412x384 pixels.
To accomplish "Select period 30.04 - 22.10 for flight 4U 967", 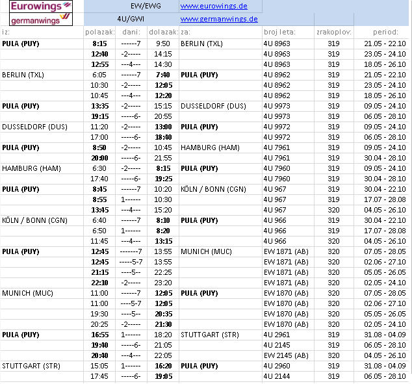I will 385,189.
